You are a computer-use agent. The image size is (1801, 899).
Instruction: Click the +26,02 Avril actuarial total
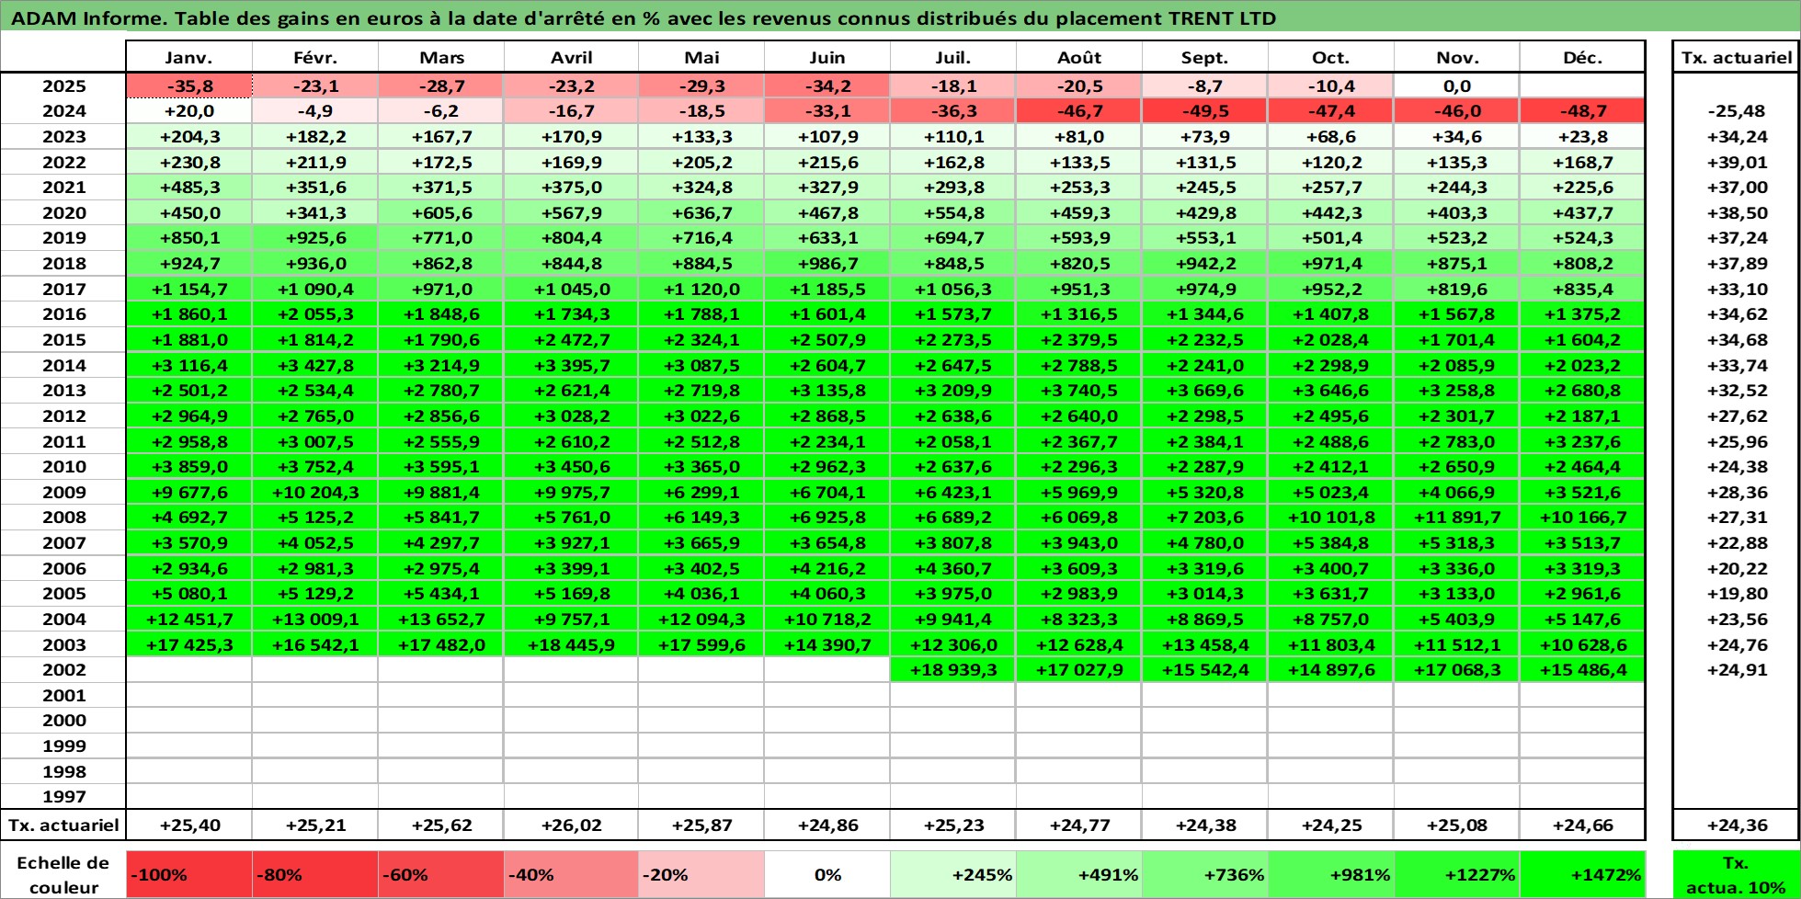571,825
